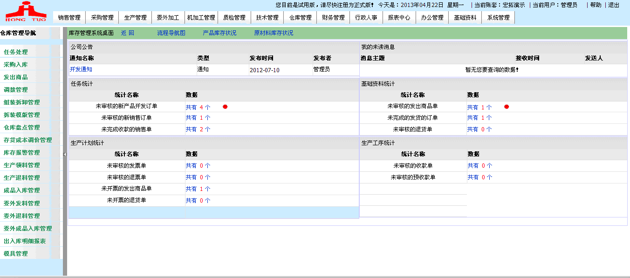The height and width of the screenshot is (278, 630).
Task: Open 原材料库存状况 link
Action: coord(274,33)
